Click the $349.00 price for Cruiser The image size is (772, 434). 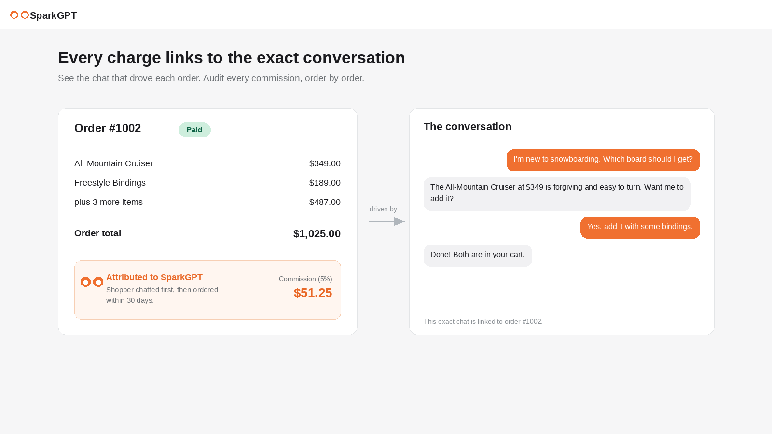click(x=325, y=163)
